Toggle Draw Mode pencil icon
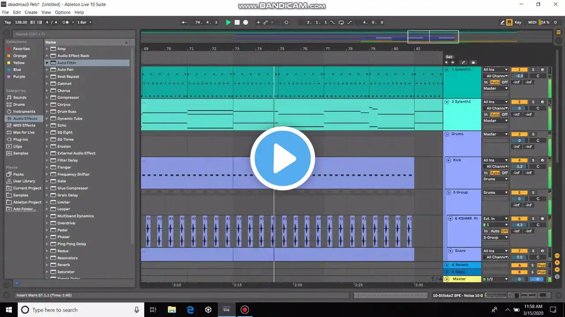Image resolution: width=565 pixels, height=317 pixels. coord(502,22)
